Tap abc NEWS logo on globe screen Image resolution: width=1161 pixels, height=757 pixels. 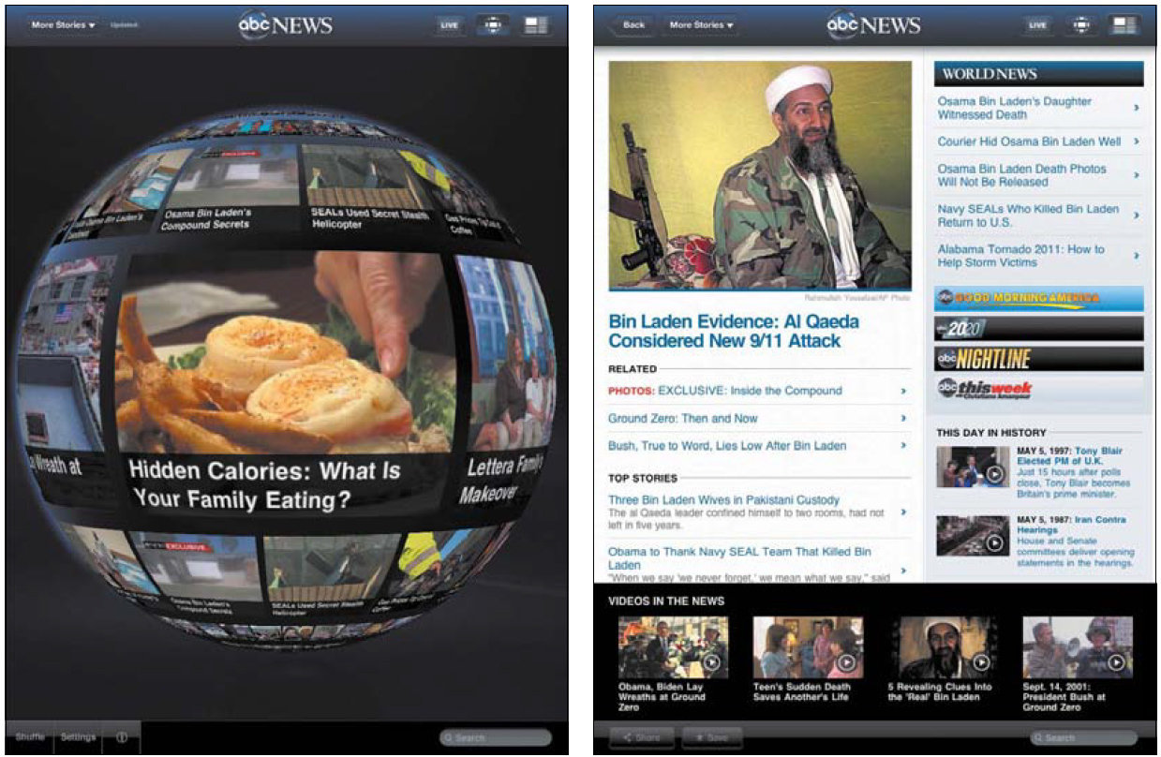(x=285, y=25)
